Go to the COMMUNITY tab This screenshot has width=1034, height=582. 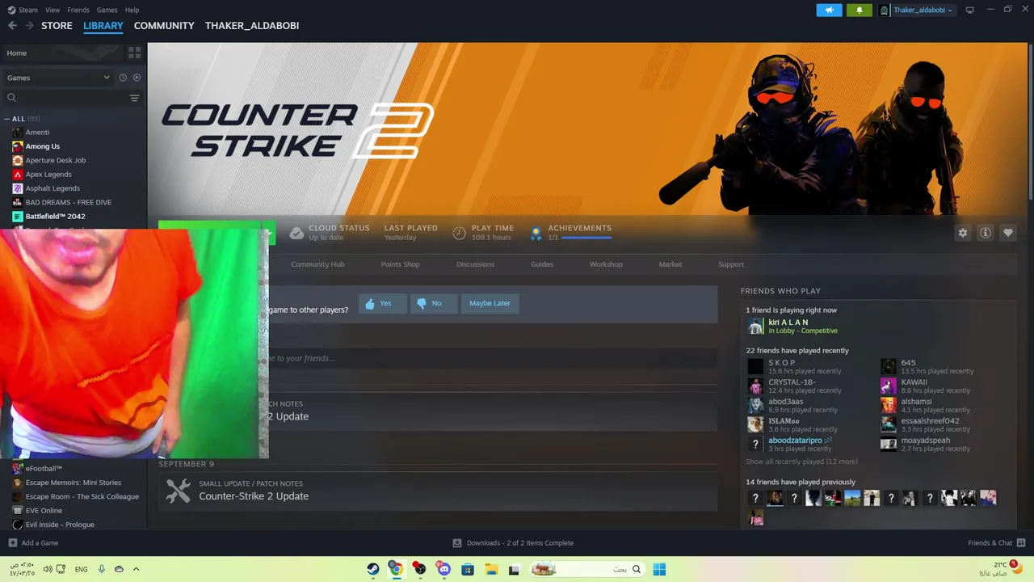tap(164, 26)
